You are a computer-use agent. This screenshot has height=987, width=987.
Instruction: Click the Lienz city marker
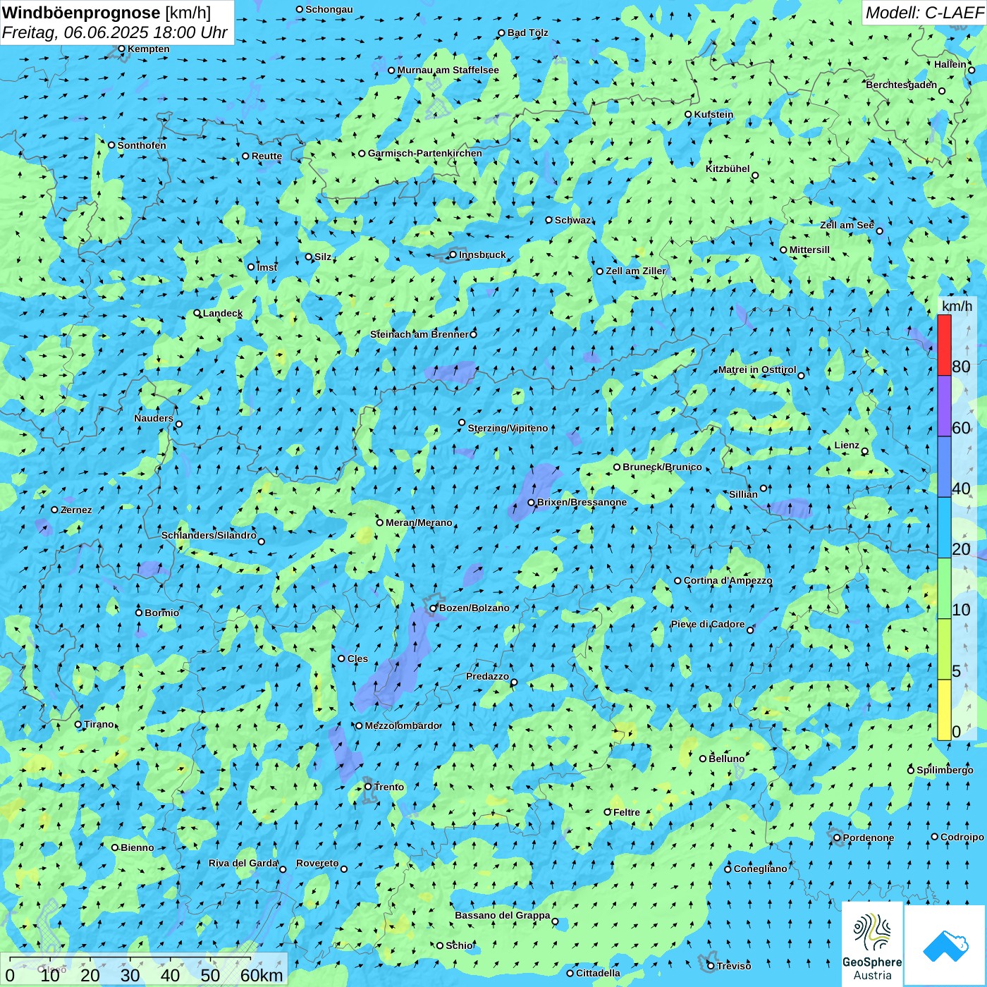864,451
